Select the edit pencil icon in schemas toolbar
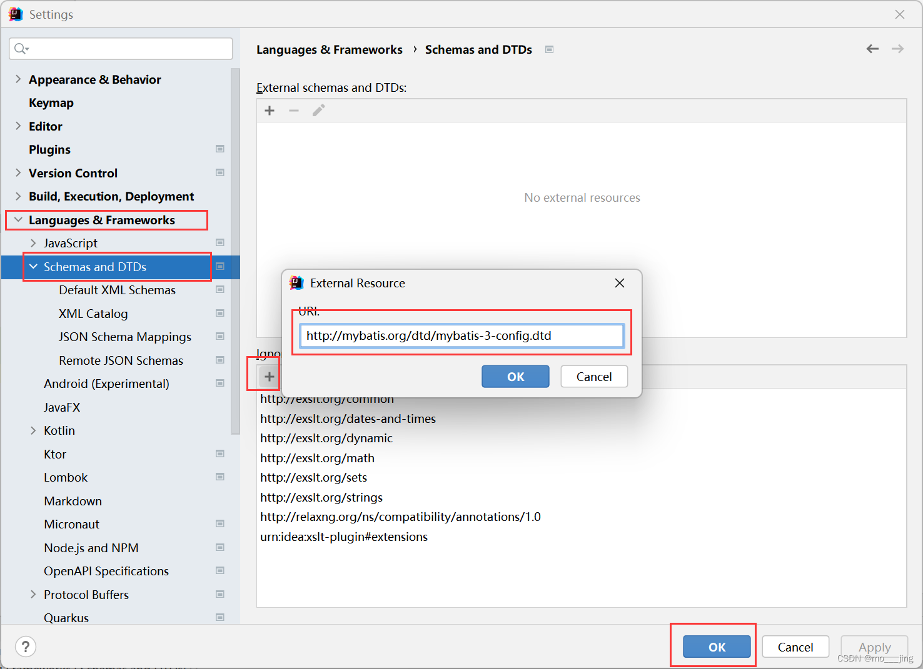 tap(318, 110)
